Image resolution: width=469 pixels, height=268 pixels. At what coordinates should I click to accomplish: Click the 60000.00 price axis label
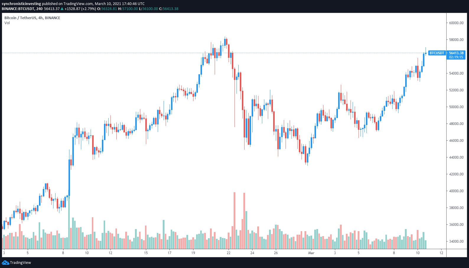456,23
